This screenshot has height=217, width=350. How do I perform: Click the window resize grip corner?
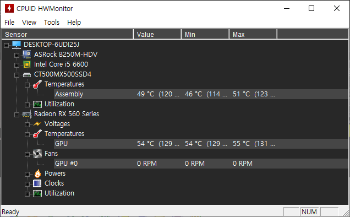(346, 213)
